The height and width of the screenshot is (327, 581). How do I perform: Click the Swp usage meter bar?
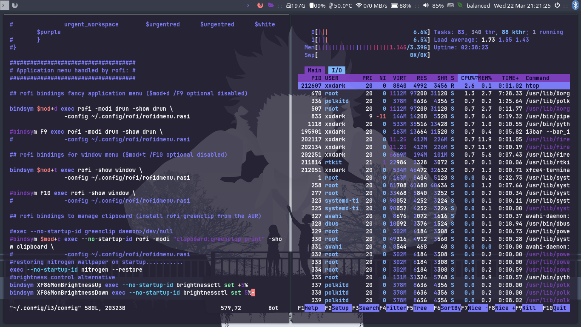click(x=367, y=55)
